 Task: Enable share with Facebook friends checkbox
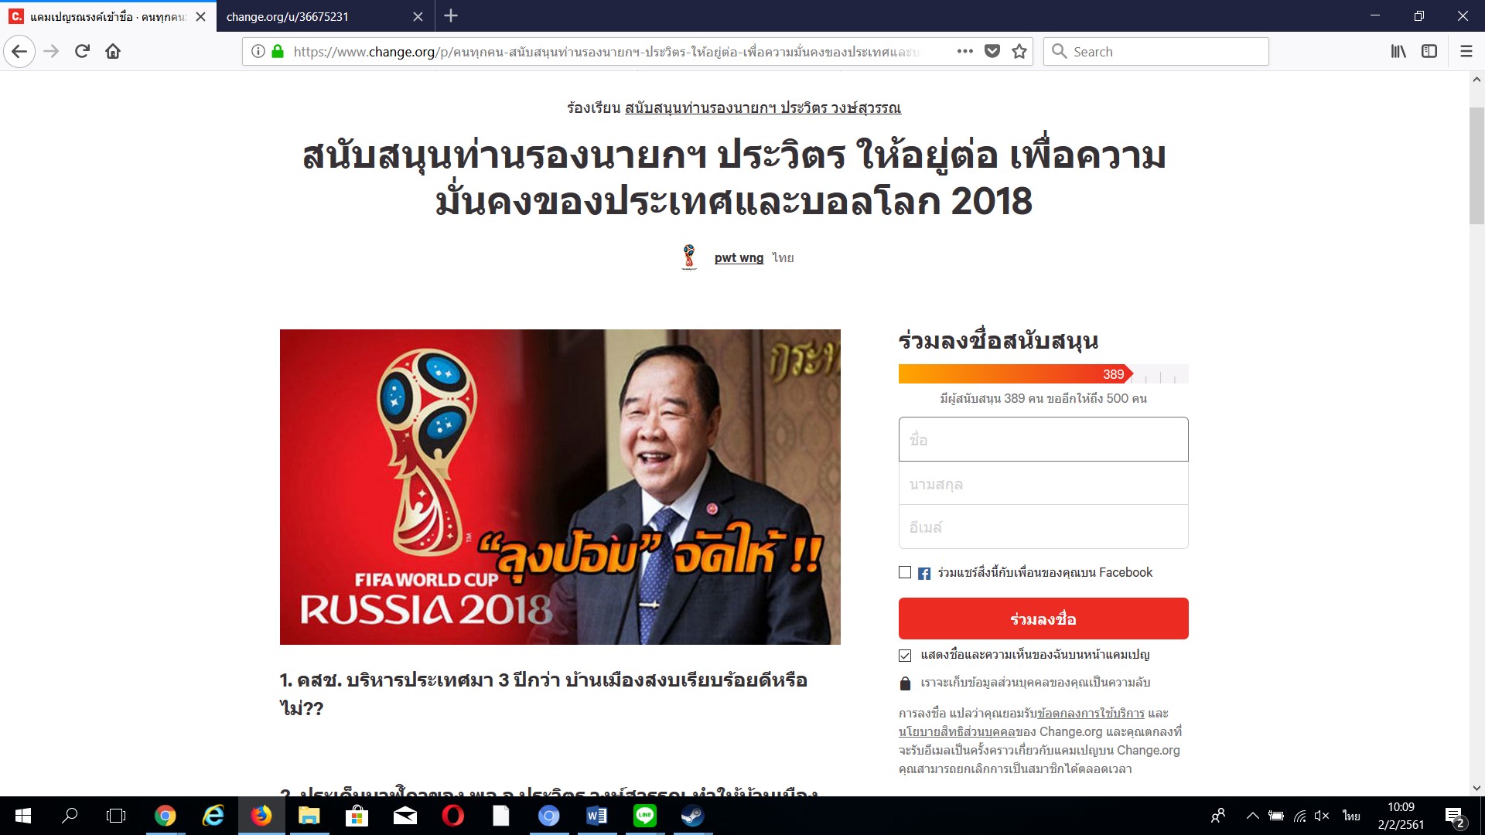[x=905, y=572]
